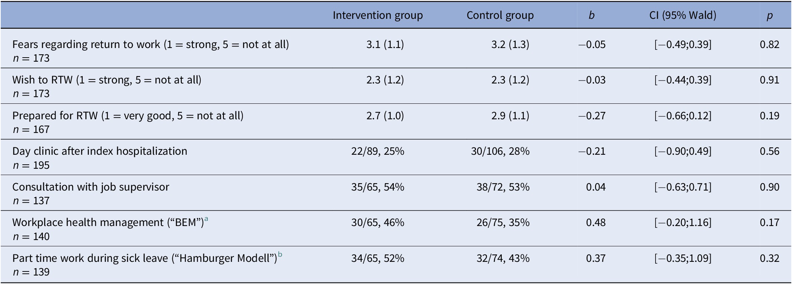Select the Fears regarding return to work row label
Screen dimensions: 792x284
(150, 44)
